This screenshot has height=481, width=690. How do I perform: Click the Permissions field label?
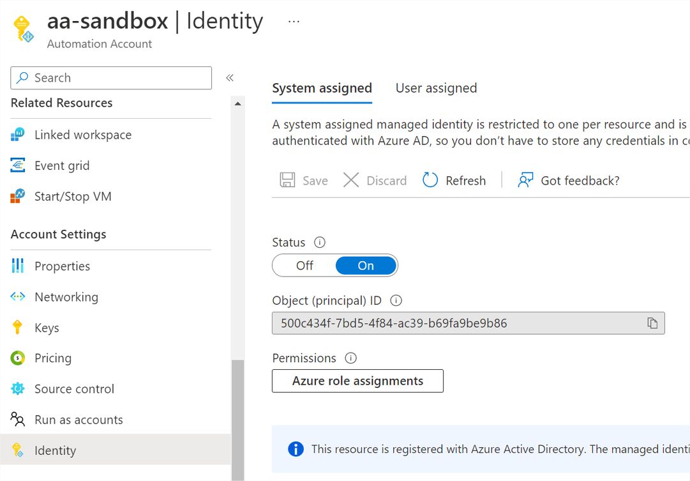coord(304,358)
